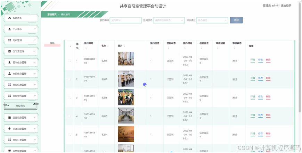The width and height of the screenshot is (302, 153).
Task: Click the icon beside 充值信息管理
Action: (x=9, y=74)
